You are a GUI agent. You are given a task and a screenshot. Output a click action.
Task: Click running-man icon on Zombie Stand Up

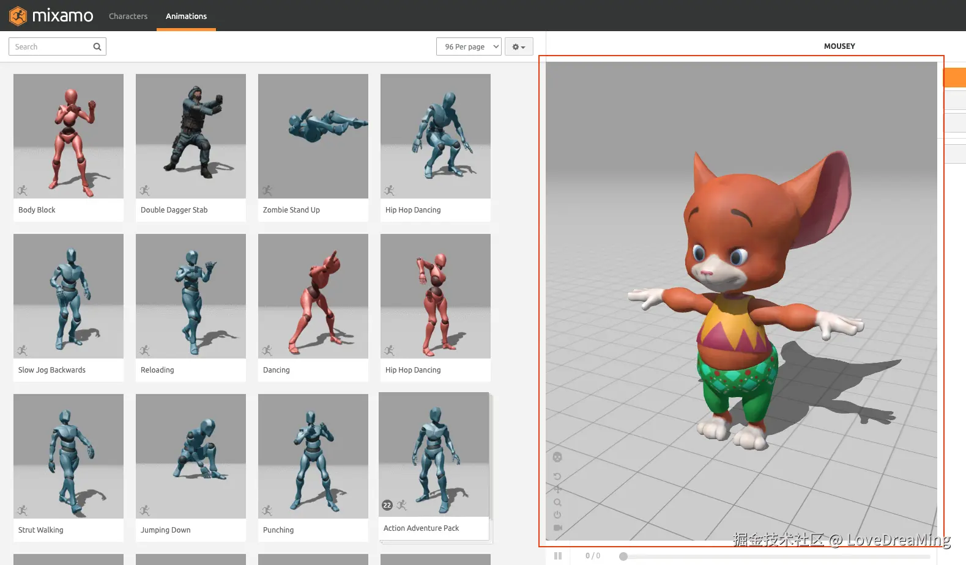pyautogui.click(x=267, y=191)
